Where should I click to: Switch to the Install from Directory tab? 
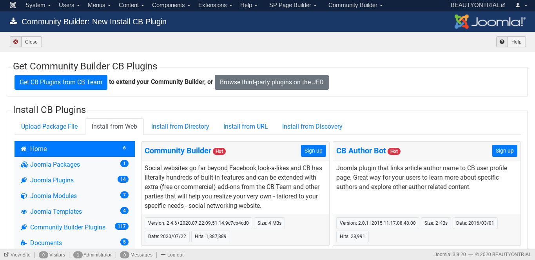[180, 126]
